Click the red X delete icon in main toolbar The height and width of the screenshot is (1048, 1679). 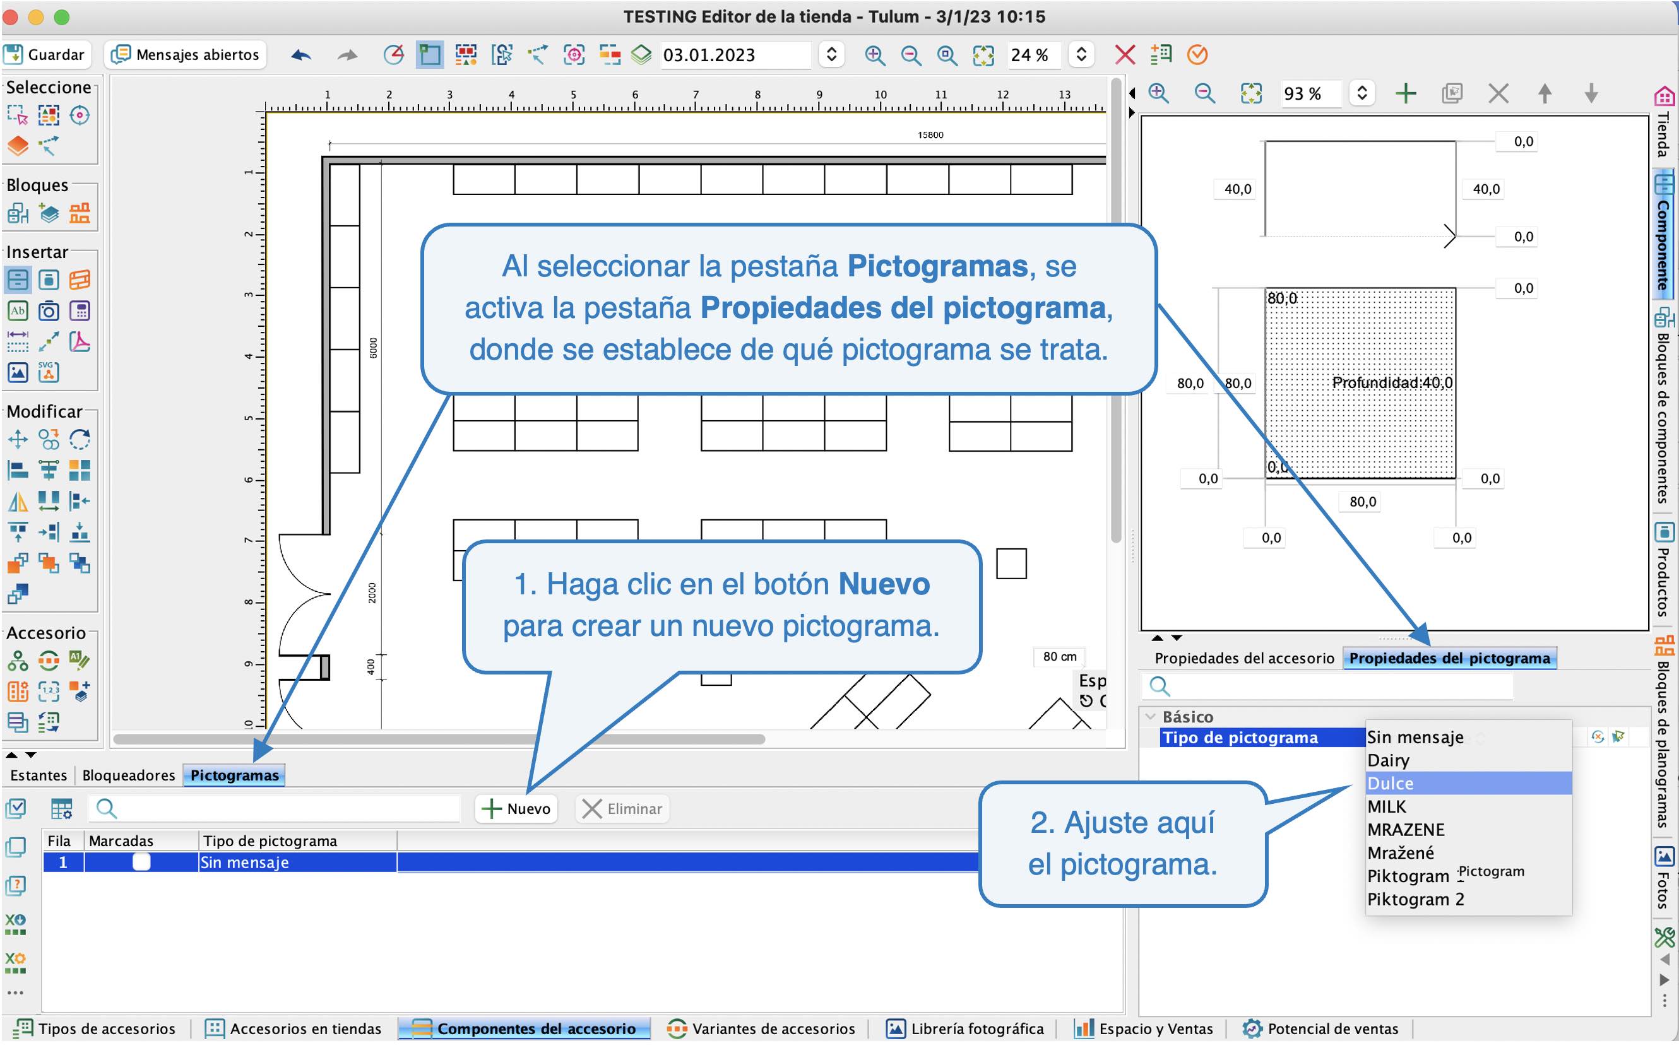point(1124,55)
